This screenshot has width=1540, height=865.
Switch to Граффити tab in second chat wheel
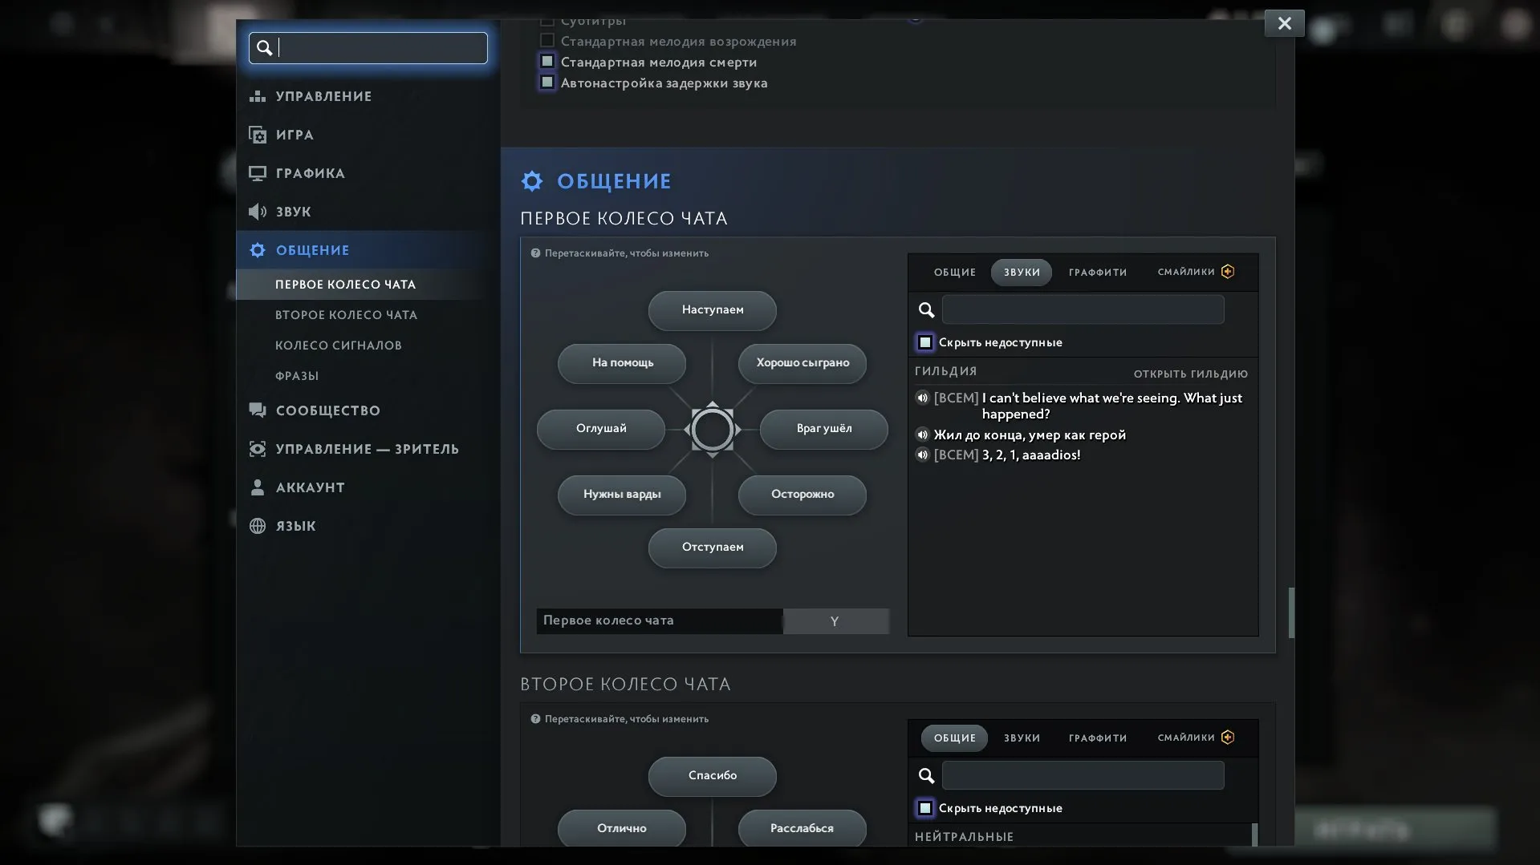point(1098,738)
